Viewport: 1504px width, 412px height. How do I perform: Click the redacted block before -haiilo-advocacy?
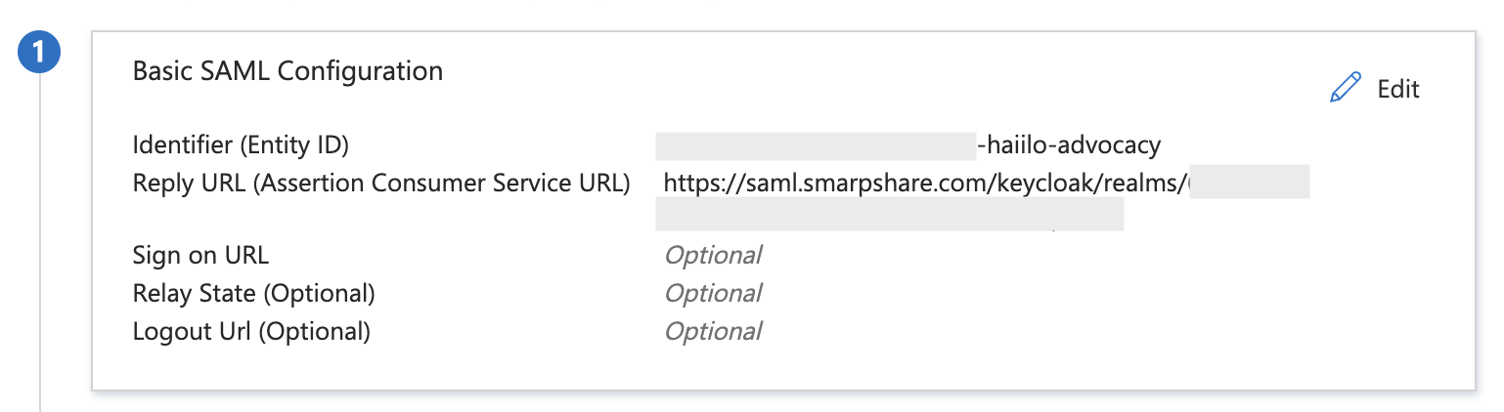(x=817, y=145)
